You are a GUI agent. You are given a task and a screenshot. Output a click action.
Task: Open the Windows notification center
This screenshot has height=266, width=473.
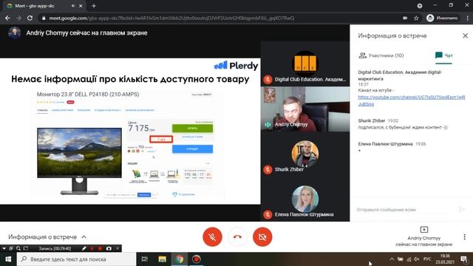464,259
